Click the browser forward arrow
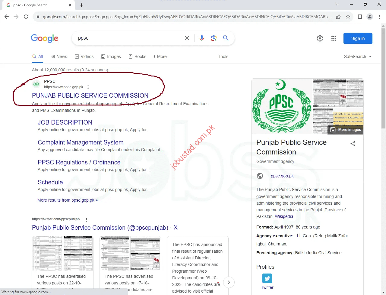 [x=16, y=17]
